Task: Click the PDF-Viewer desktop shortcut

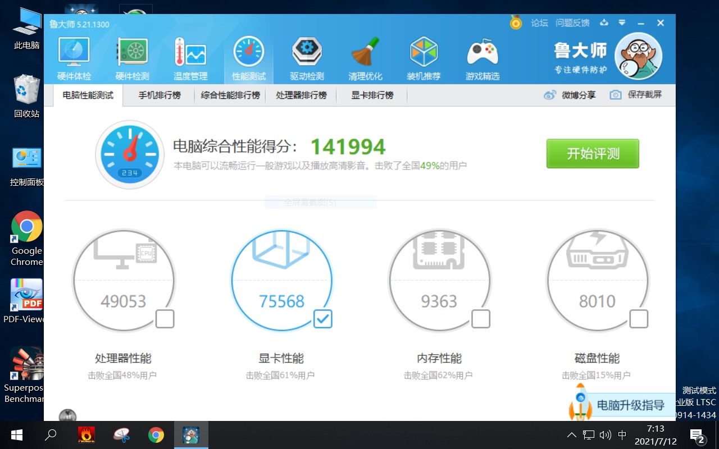Action: pos(24,302)
